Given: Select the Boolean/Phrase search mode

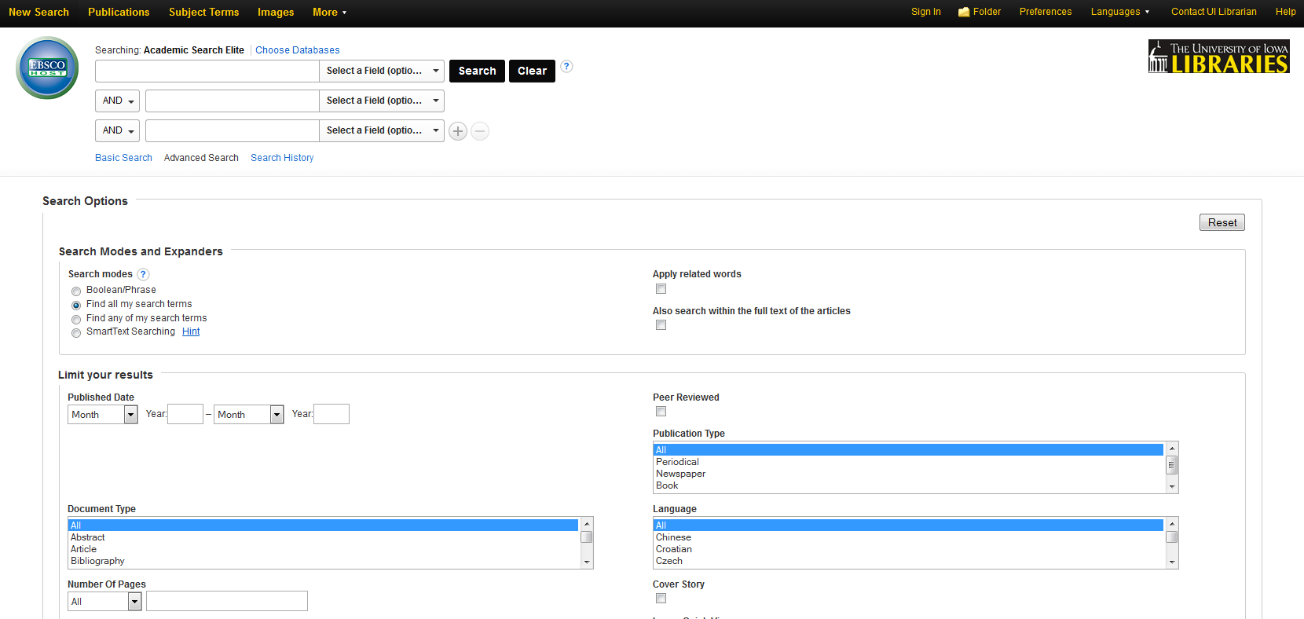Looking at the screenshot, I should tap(76, 291).
